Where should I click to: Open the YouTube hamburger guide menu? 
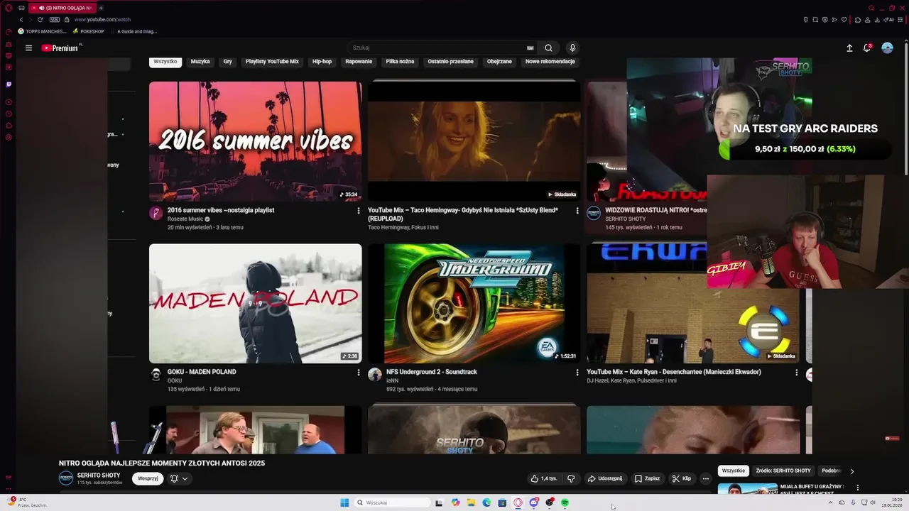pyautogui.click(x=28, y=48)
